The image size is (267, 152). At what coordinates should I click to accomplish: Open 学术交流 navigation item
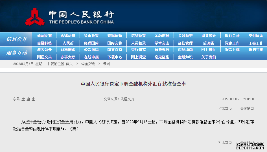pos(162,43)
